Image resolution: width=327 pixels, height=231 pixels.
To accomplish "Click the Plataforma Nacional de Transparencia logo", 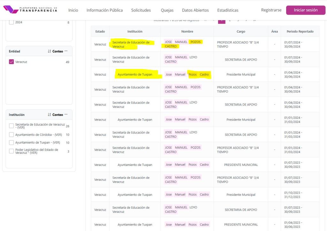I will pos(30,10).
